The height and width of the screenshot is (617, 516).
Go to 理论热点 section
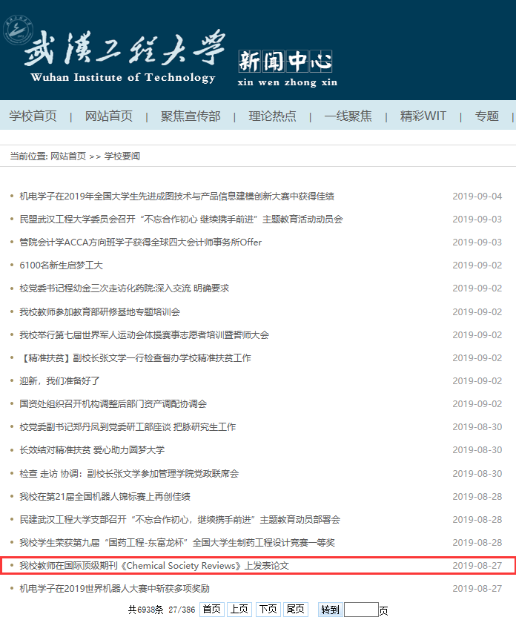click(x=272, y=116)
